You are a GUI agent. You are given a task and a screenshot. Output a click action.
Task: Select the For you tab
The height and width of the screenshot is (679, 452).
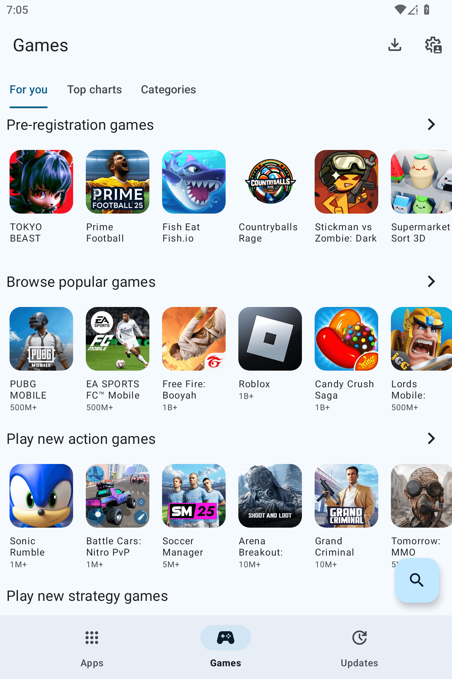(29, 89)
